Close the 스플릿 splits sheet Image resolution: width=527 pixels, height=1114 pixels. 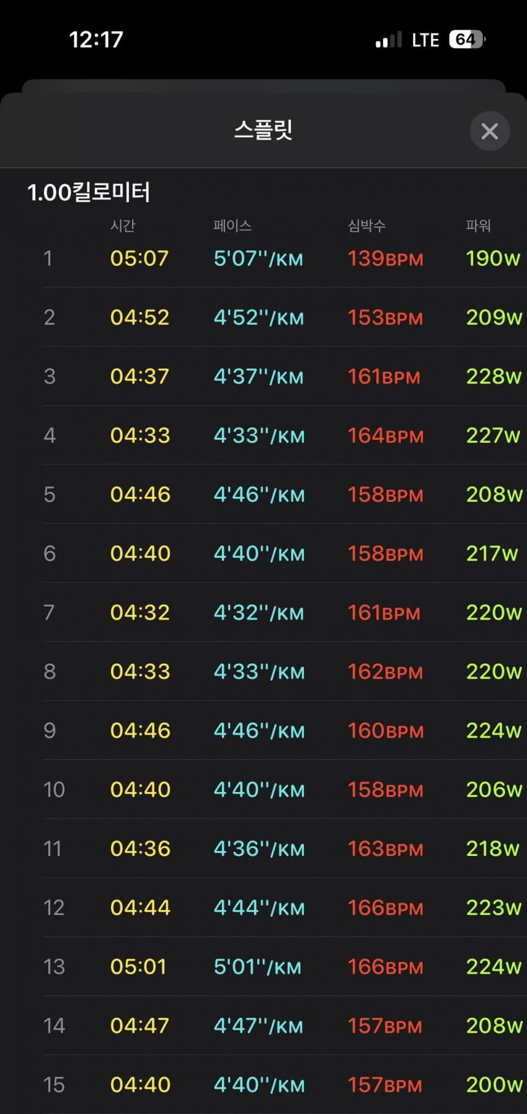point(489,131)
